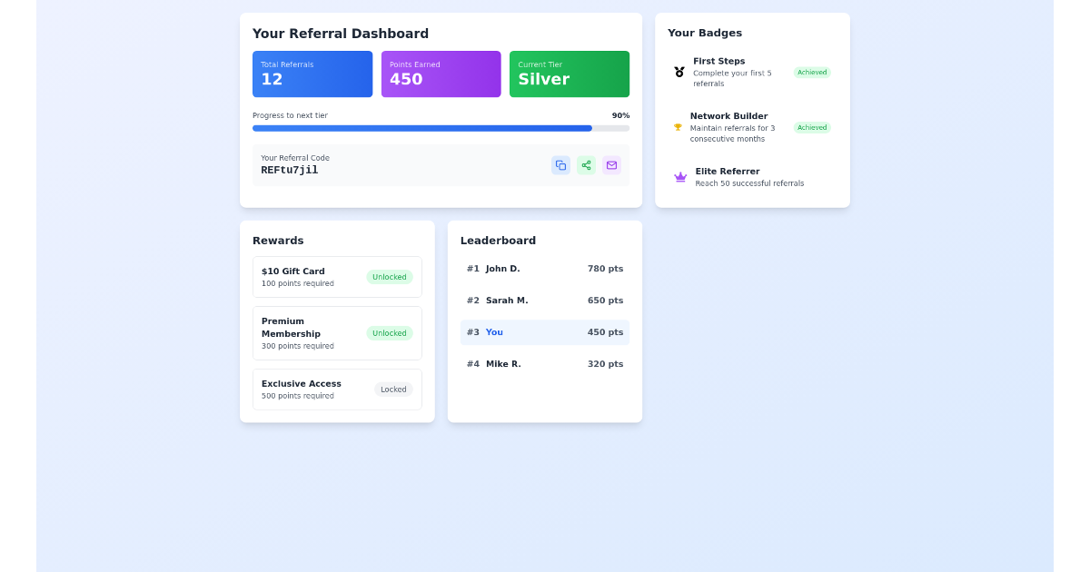Select the First Steps medal badge icon
1090x572 pixels.
click(x=679, y=71)
